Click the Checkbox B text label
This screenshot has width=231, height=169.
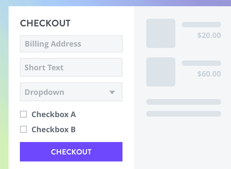pos(53,130)
